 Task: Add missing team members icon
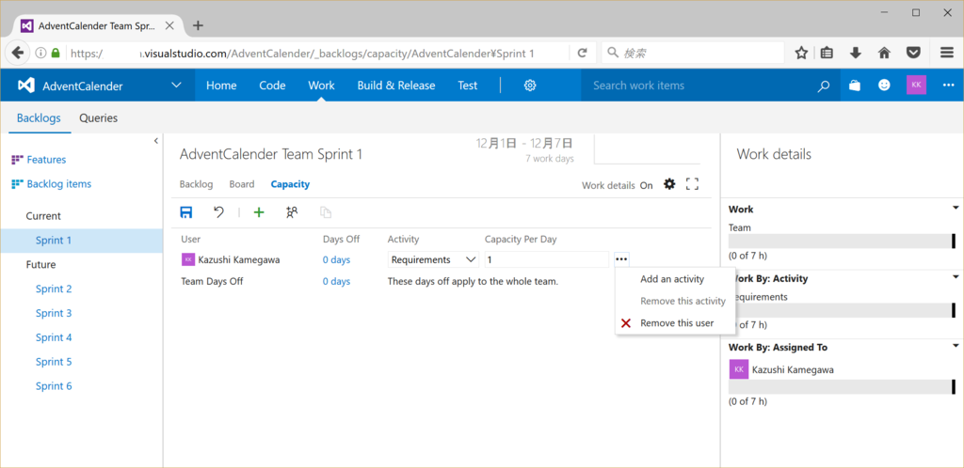tap(292, 212)
